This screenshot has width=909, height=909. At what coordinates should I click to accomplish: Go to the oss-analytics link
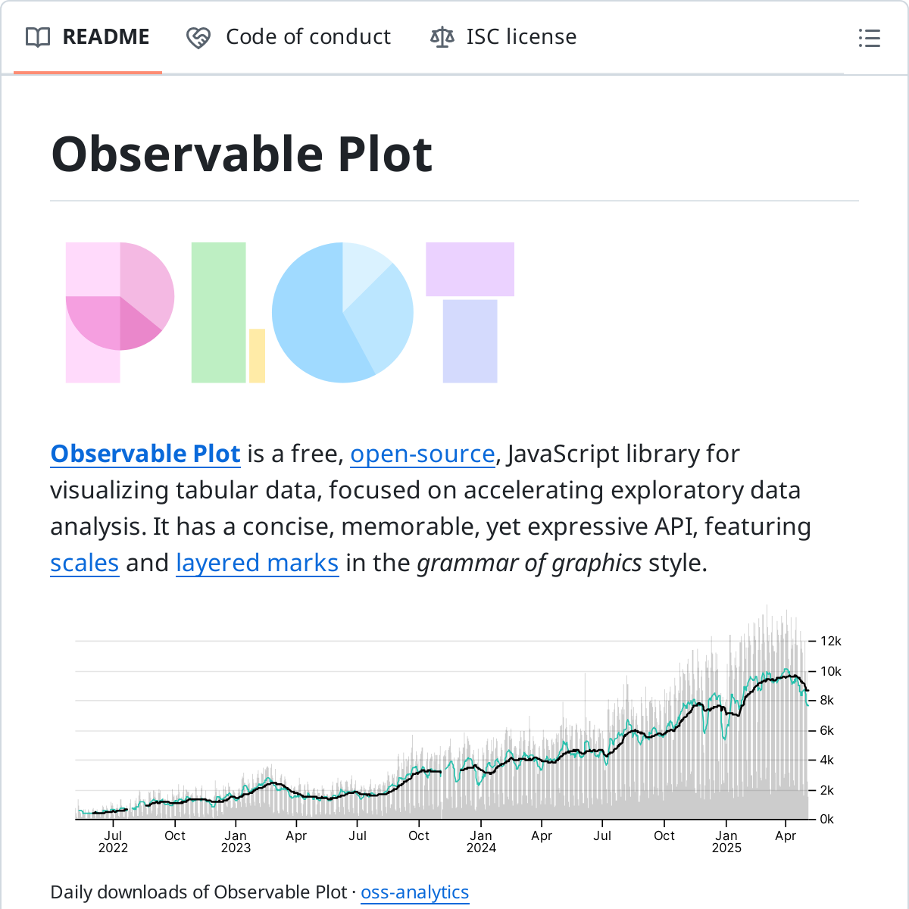[x=414, y=892]
